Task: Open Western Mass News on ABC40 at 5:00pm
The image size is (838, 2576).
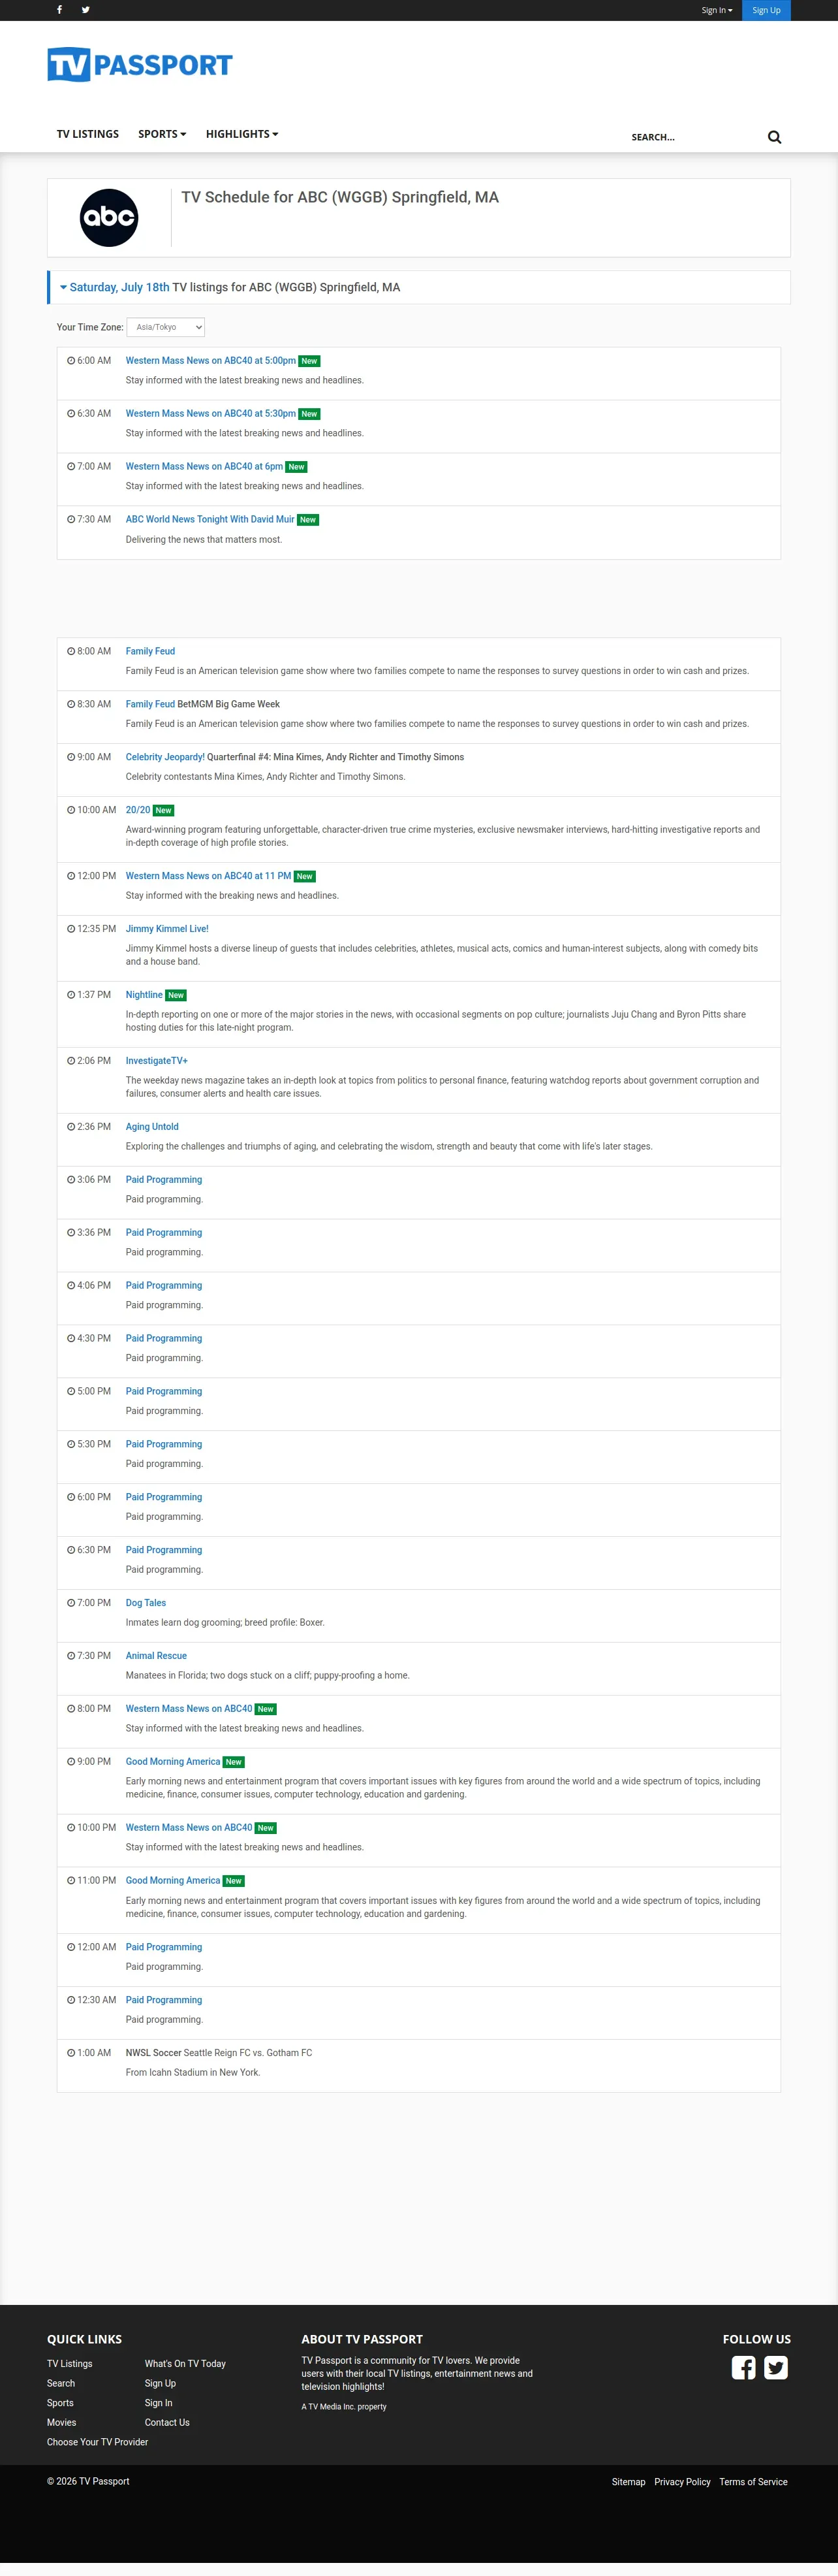Action: [x=211, y=361]
